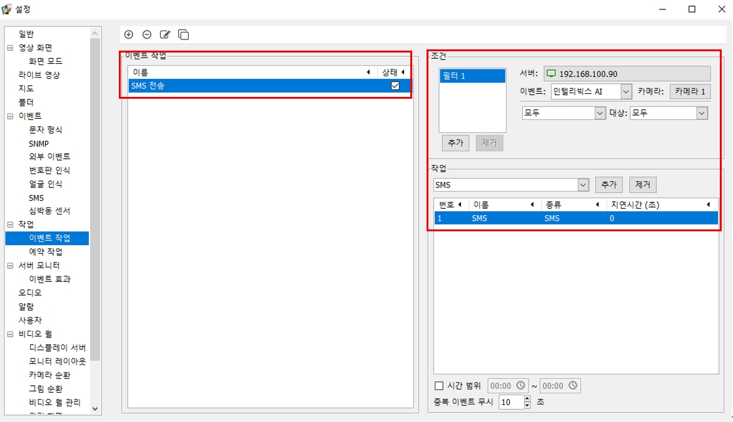Enable the 시간 범위 checkbox
This screenshot has width=733, height=422.
tap(439, 386)
